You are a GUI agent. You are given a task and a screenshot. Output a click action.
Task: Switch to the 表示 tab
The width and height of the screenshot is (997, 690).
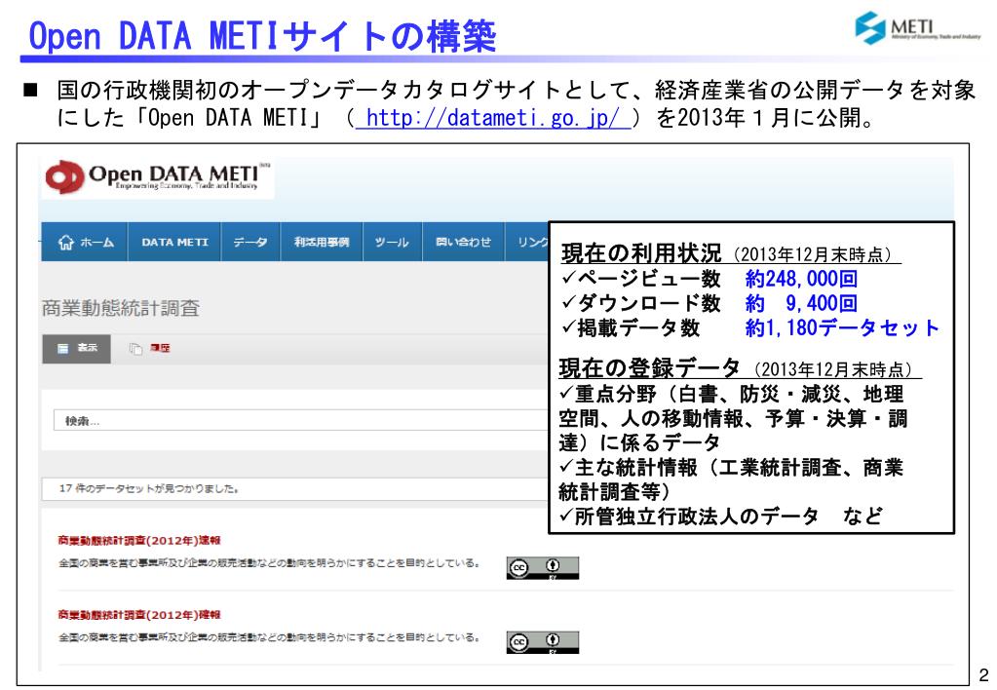76,349
